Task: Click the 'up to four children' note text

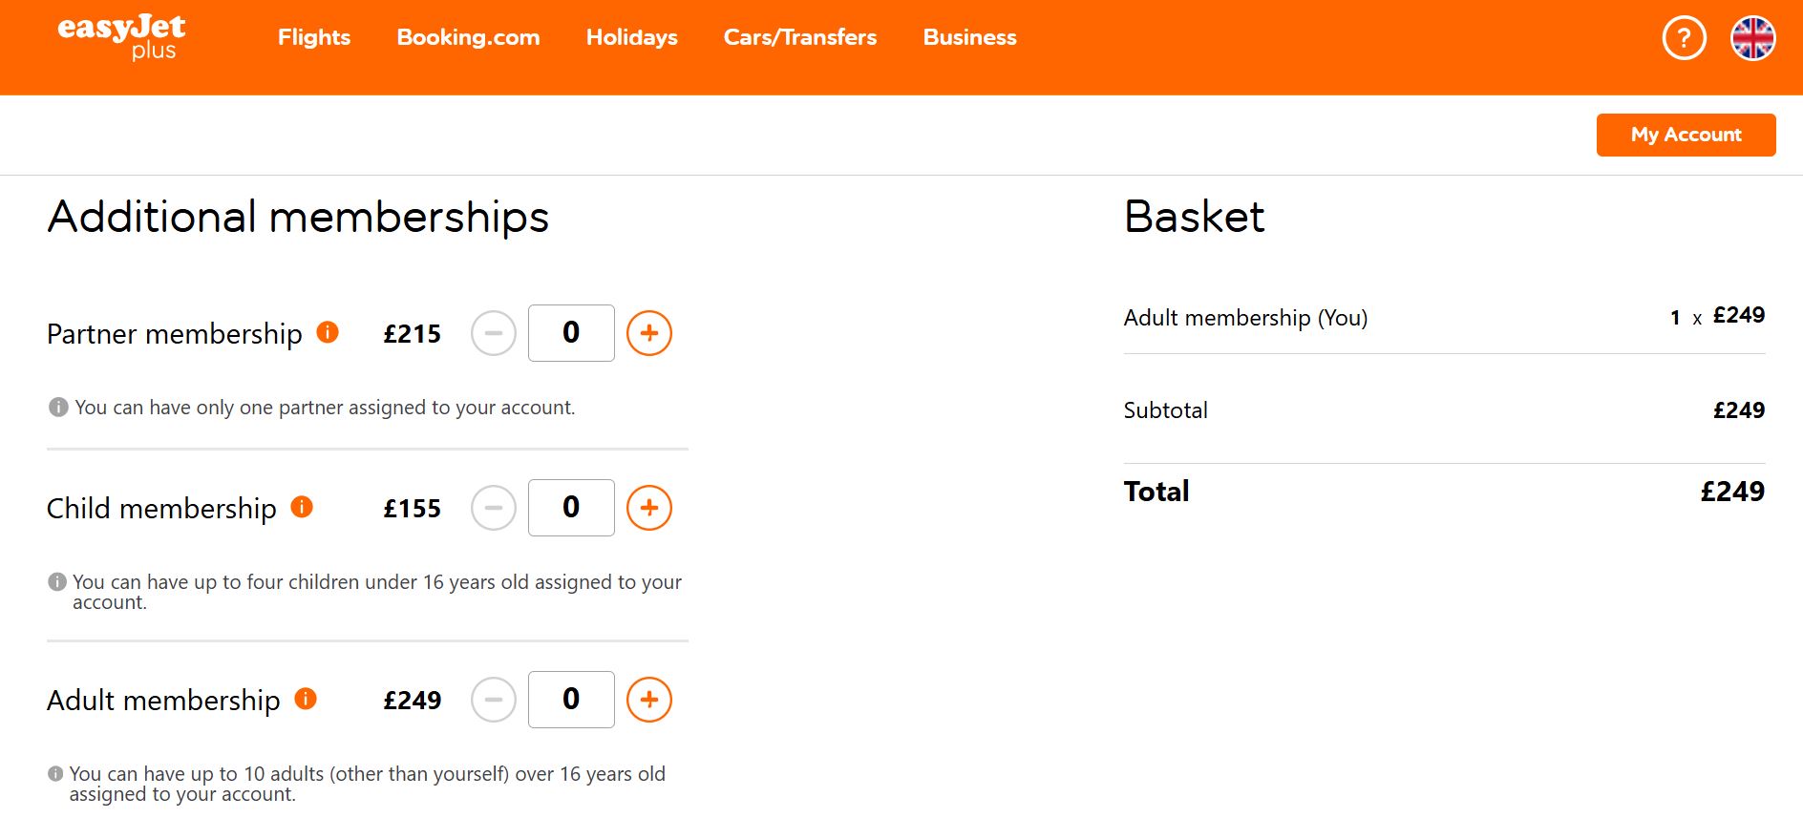Action: click(377, 592)
